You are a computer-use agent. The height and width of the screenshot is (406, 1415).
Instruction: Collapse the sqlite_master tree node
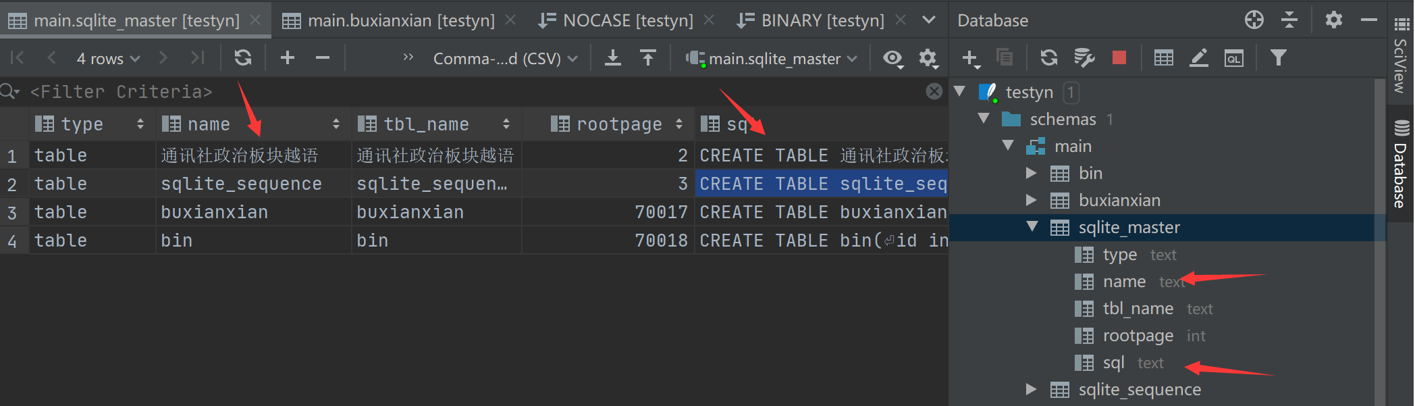coord(1032,227)
